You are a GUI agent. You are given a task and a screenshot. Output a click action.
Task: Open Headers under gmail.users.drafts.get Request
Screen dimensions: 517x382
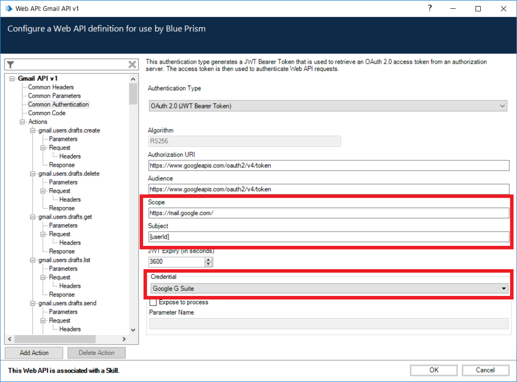point(70,243)
